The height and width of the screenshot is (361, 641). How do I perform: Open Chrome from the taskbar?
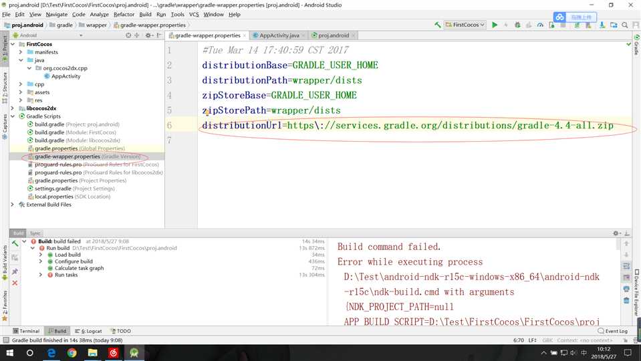click(72, 352)
